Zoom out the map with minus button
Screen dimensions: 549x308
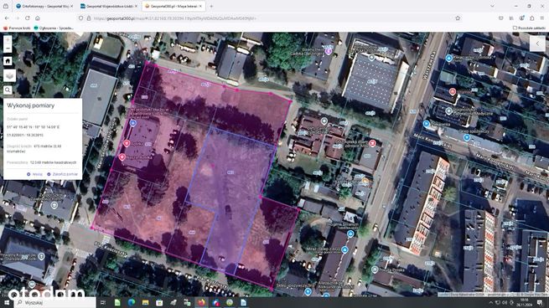pyautogui.click(x=8, y=49)
